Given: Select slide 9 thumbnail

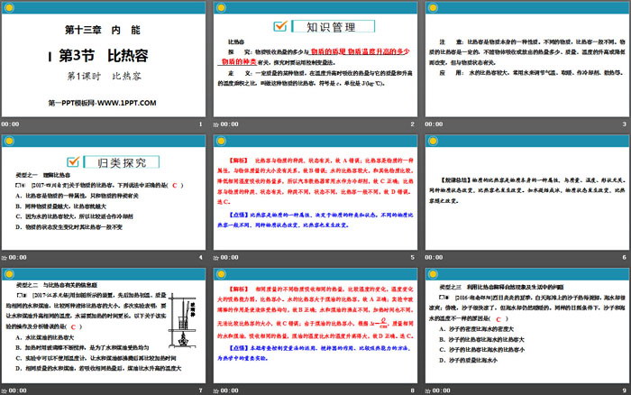Looking at the screenshot, I should [527, 326].
